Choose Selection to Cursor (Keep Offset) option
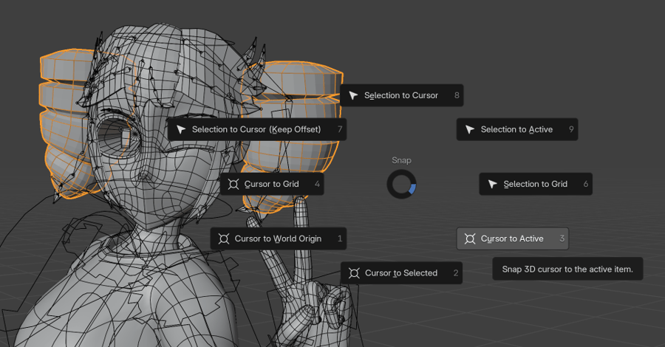The width and height of the screenshot is (665, 347). (x=257, y=129)
